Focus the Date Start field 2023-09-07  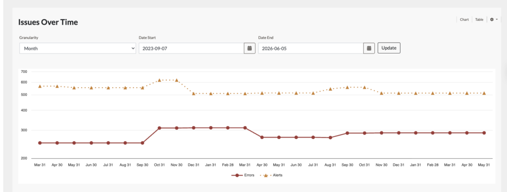click(192, 48)
